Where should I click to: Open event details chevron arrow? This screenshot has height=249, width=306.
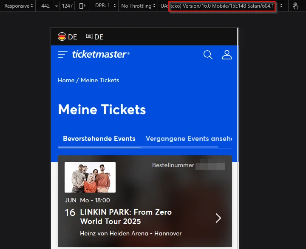(218, 218)
